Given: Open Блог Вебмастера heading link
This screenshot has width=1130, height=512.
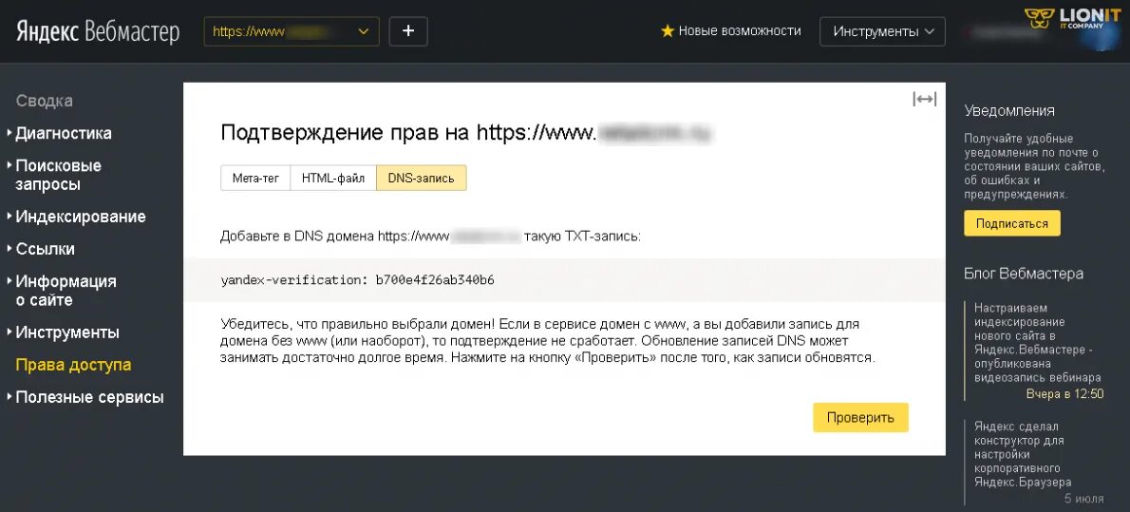Looking at the screenshot, I should coord(1024,274).
